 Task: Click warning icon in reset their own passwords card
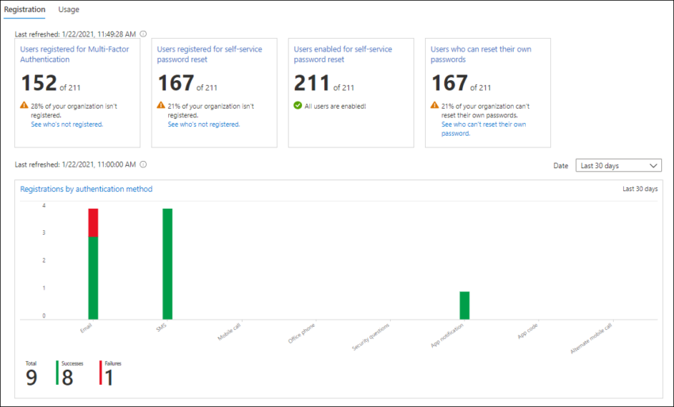[x=435, y=106]
